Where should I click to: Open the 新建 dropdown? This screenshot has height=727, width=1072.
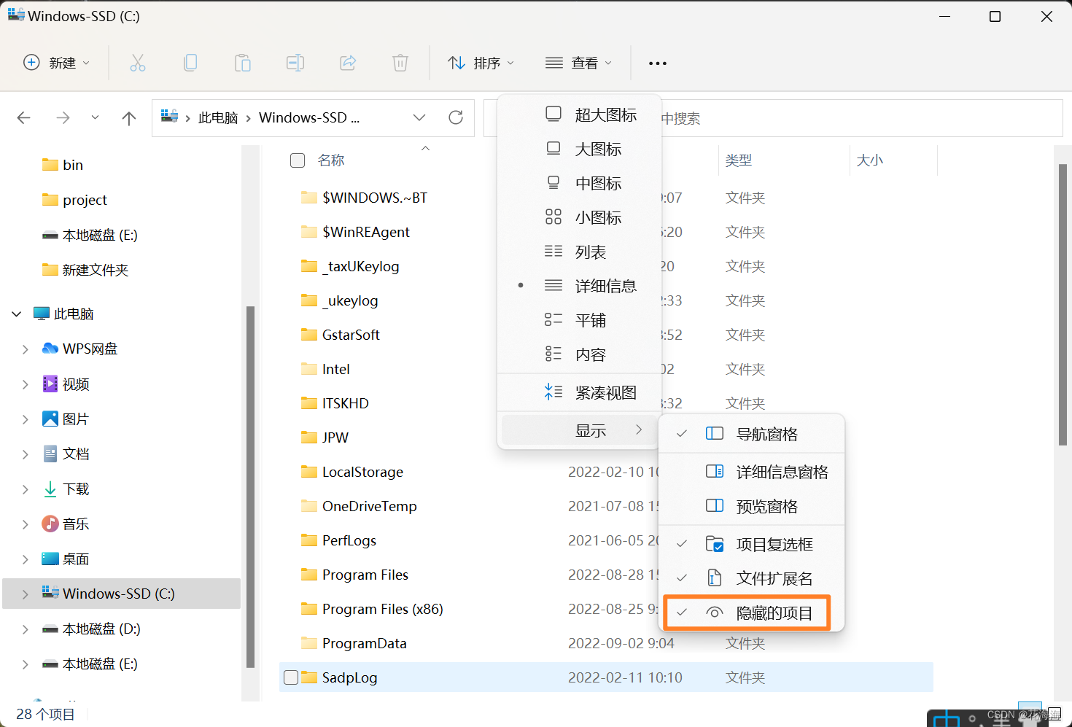[x=57, y=63]
